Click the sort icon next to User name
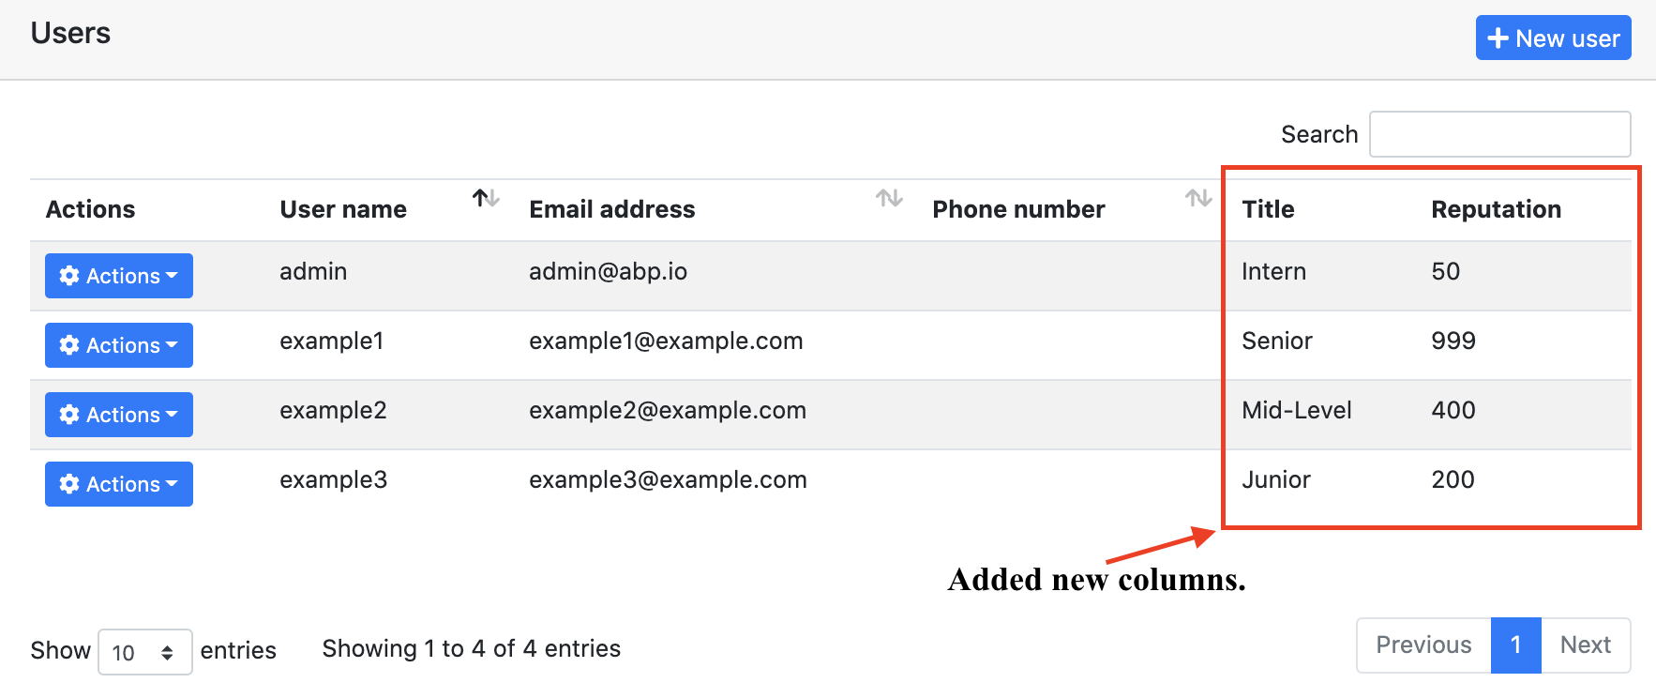1656x698 pixels. point(484,199)
